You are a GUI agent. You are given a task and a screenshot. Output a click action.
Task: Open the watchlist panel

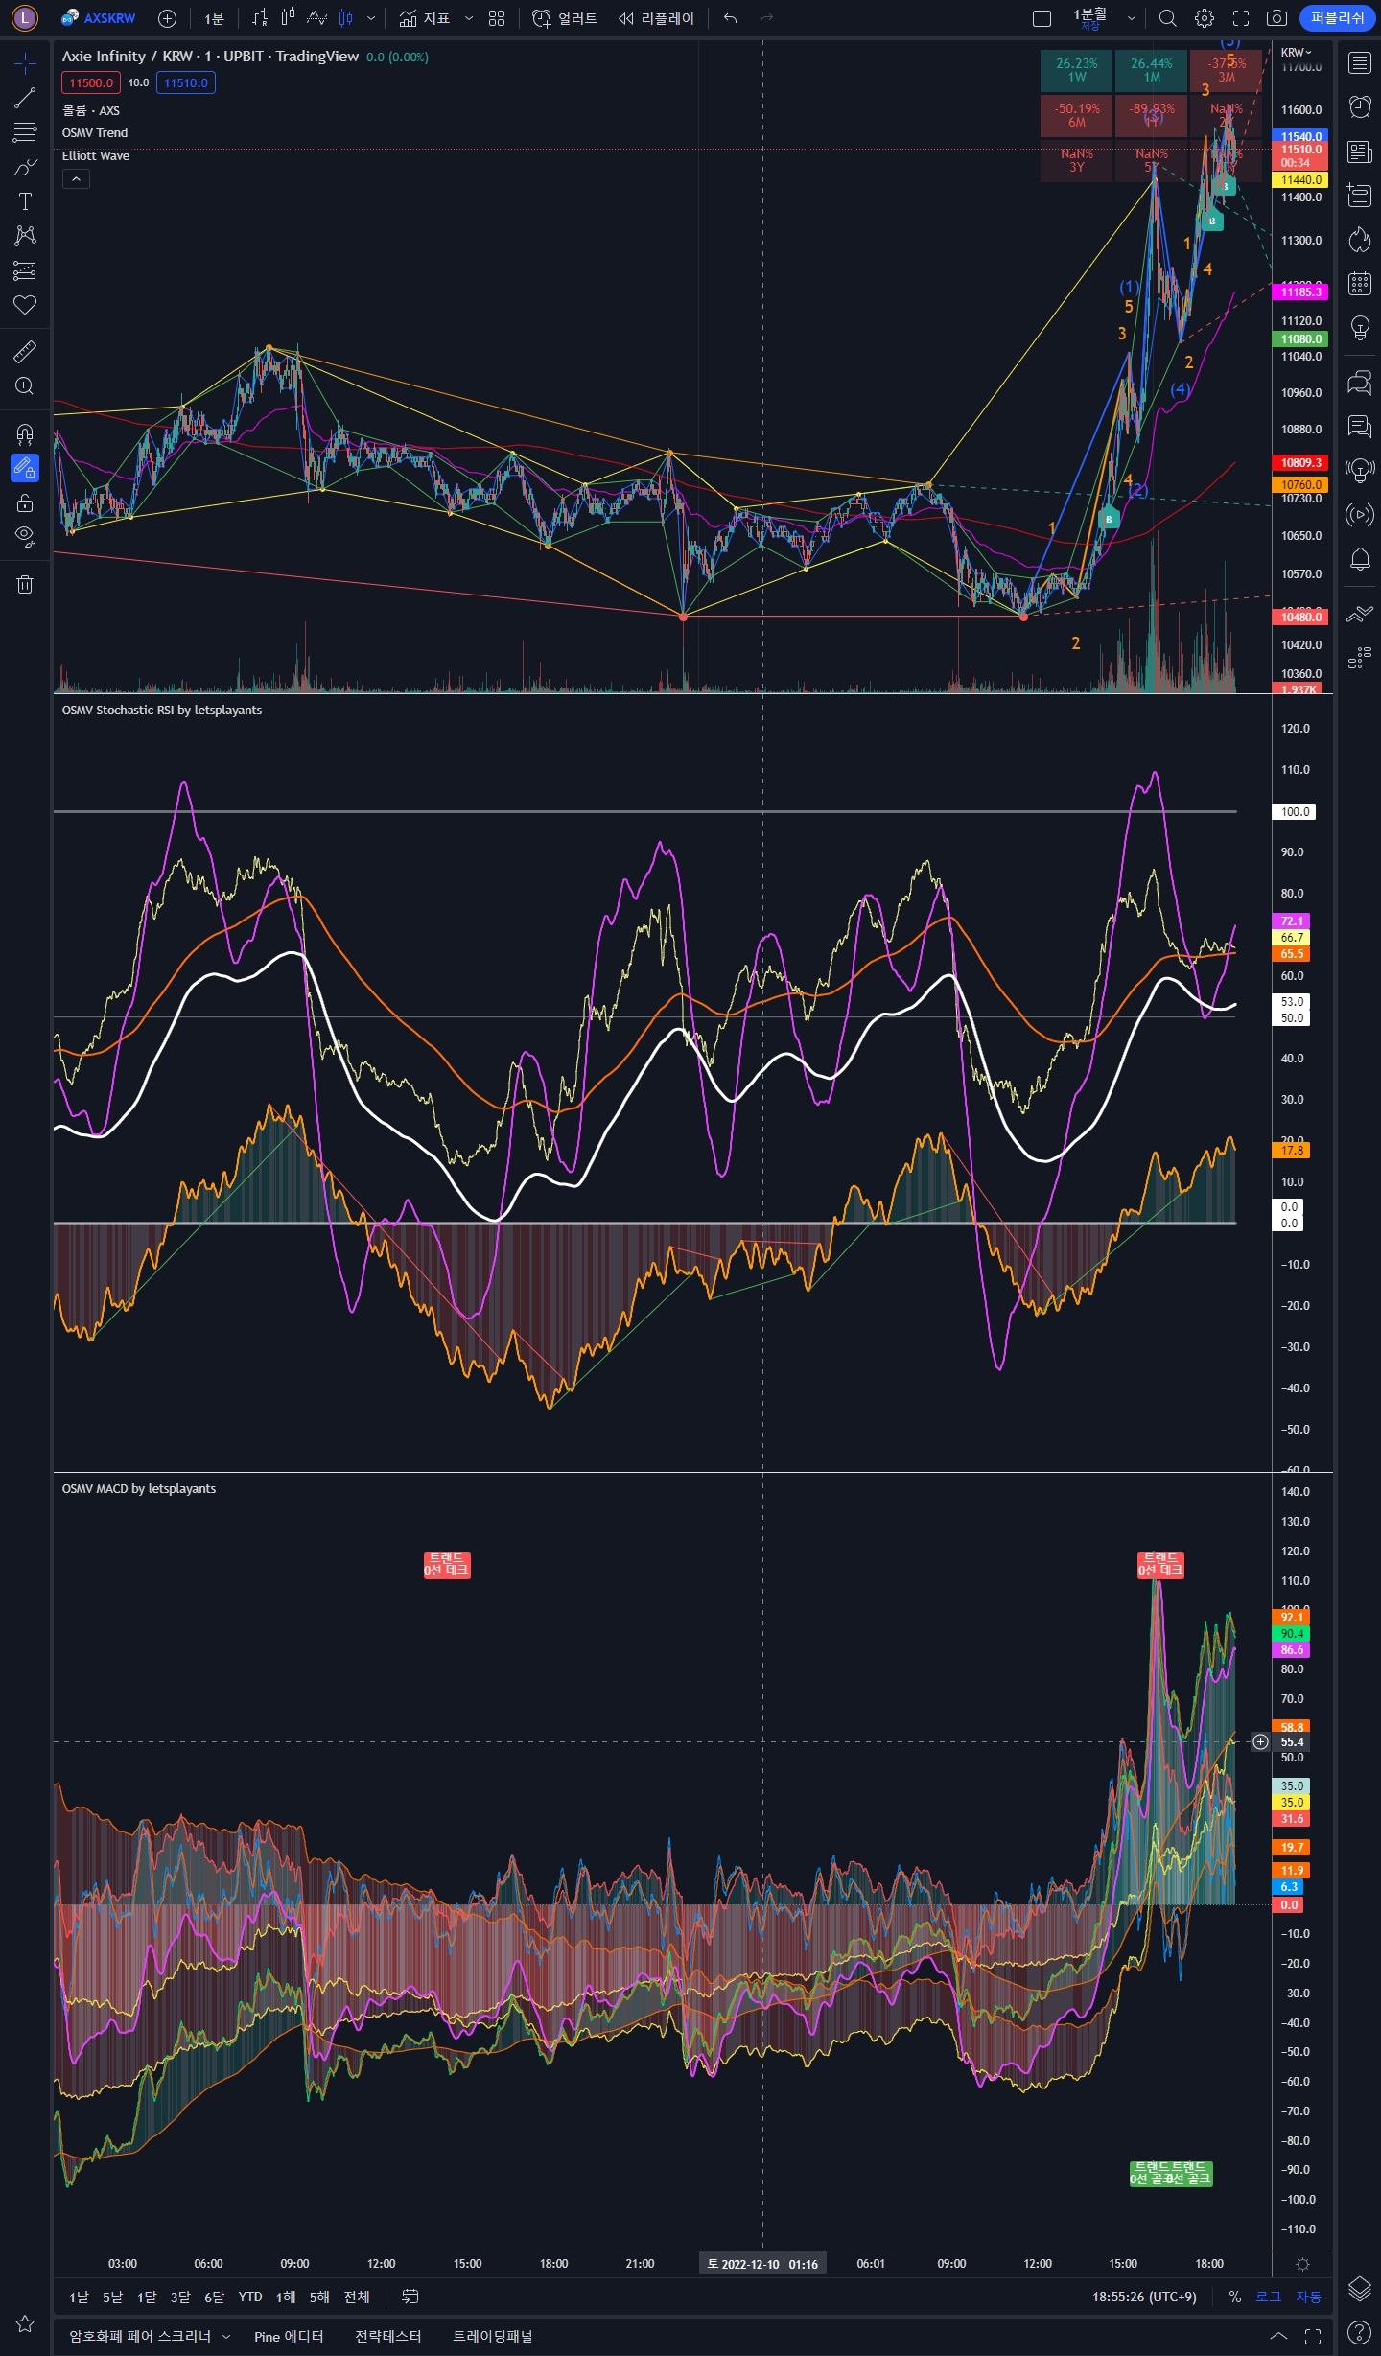pos(1360,63)
